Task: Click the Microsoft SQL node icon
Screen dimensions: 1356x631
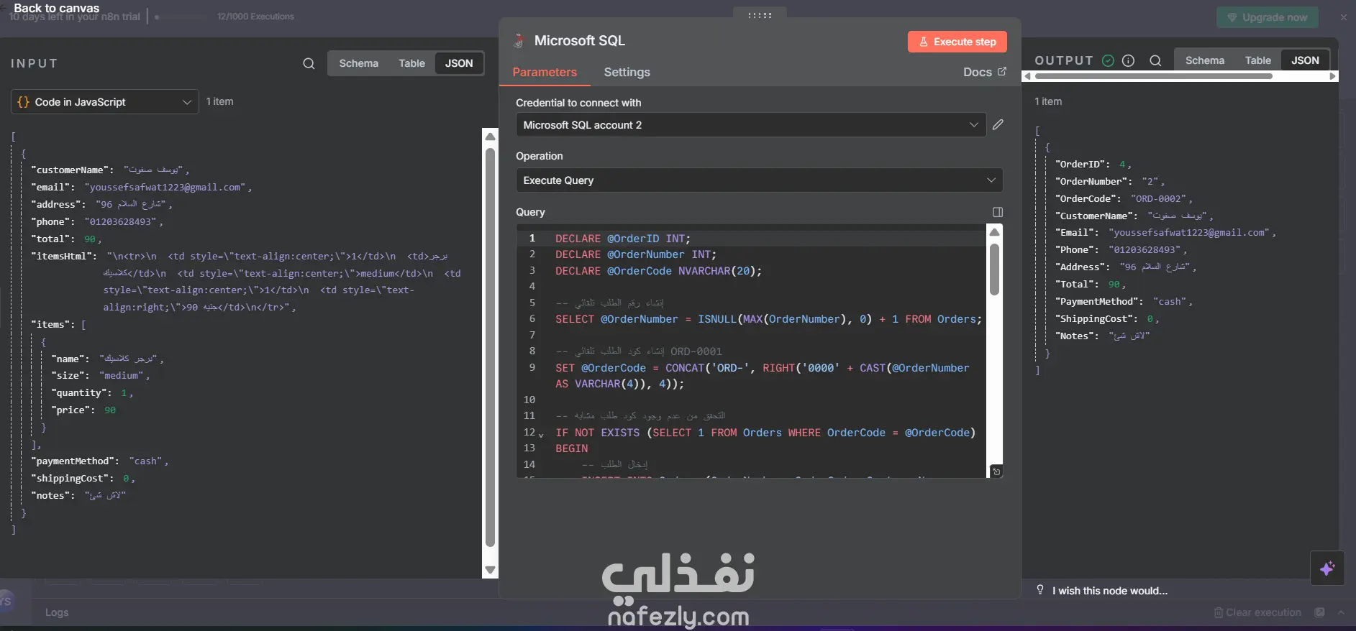Action: [519, 41]
